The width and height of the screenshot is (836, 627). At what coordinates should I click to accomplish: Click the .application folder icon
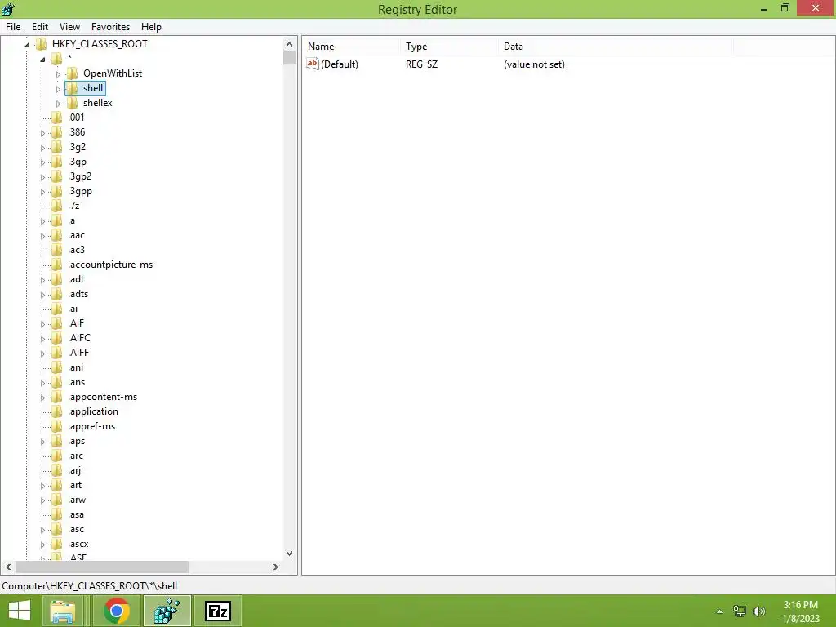pyautogui.click(x=56, y=411)
